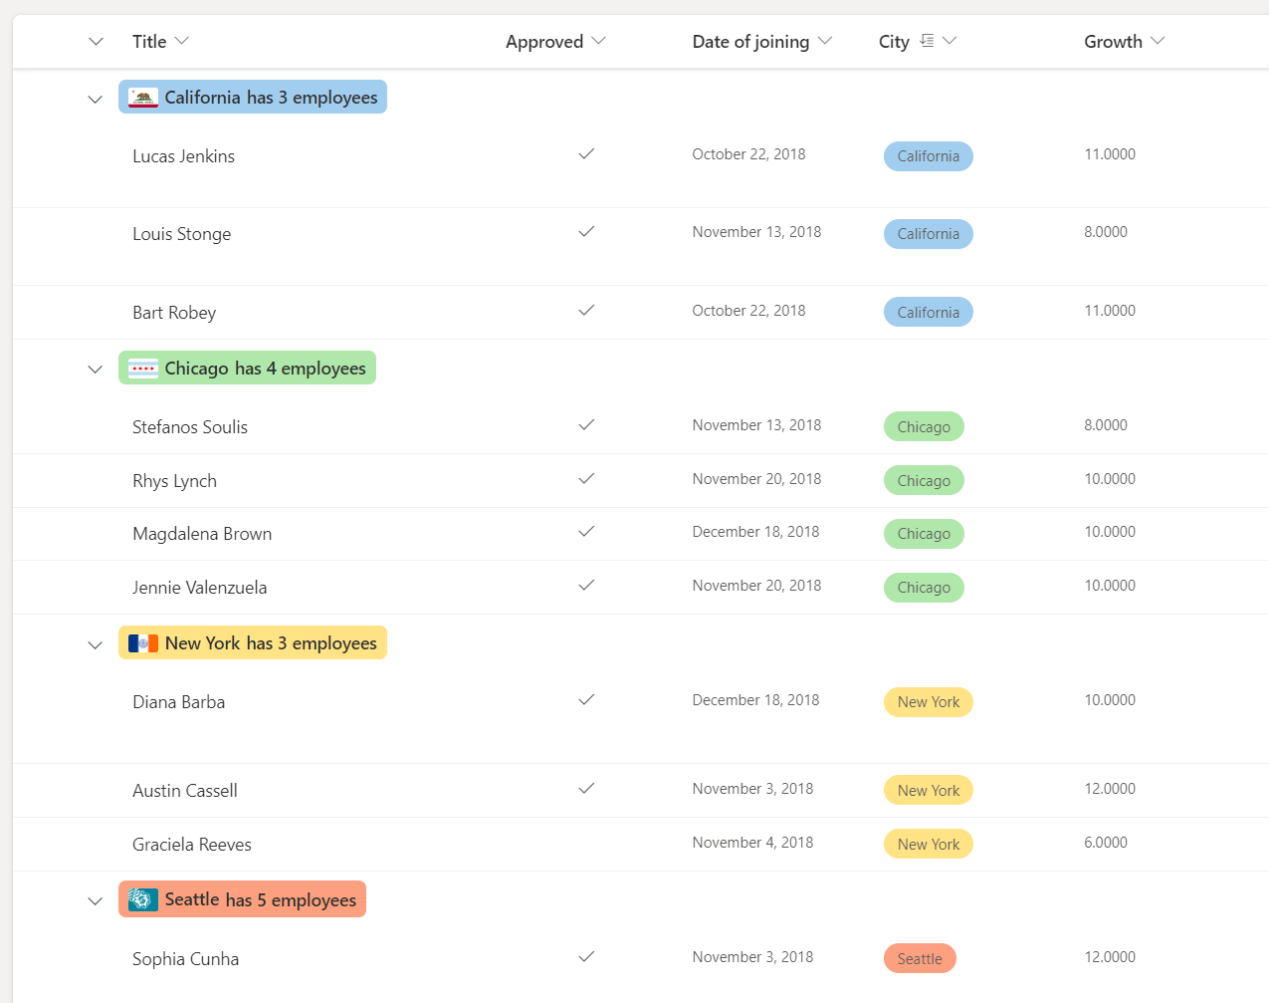Click the New York flag icon in its group header
Viewport: 1270px width, 1003px height.
click(142, 642)
